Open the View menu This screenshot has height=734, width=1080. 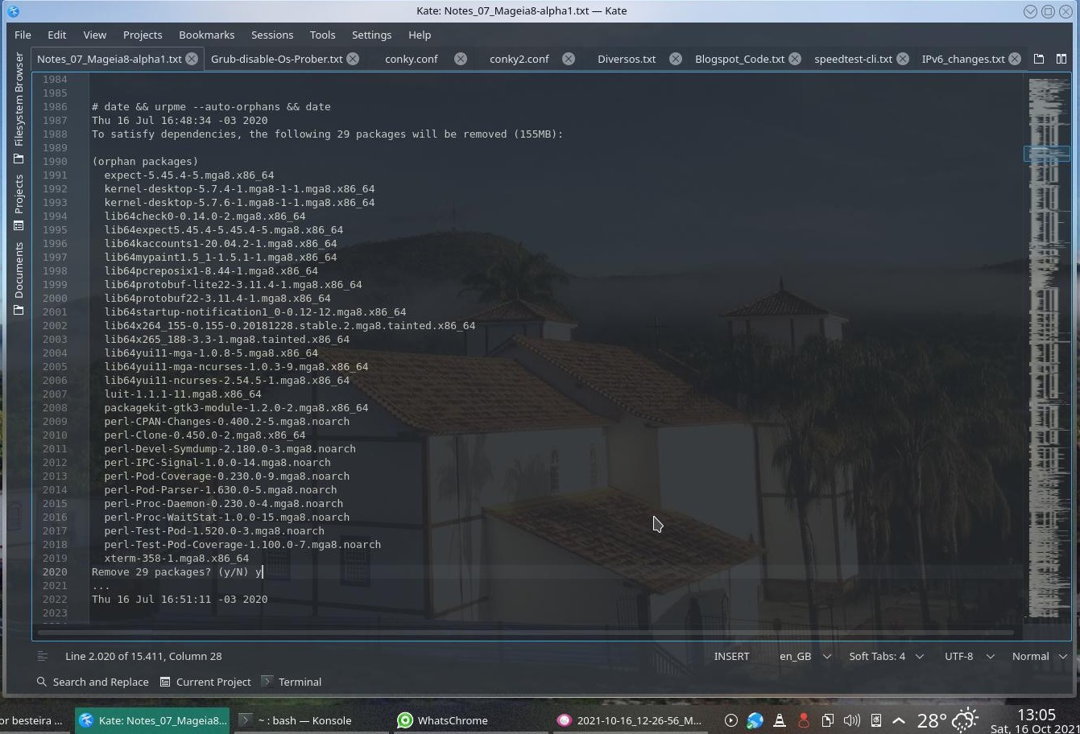[94, 35]
